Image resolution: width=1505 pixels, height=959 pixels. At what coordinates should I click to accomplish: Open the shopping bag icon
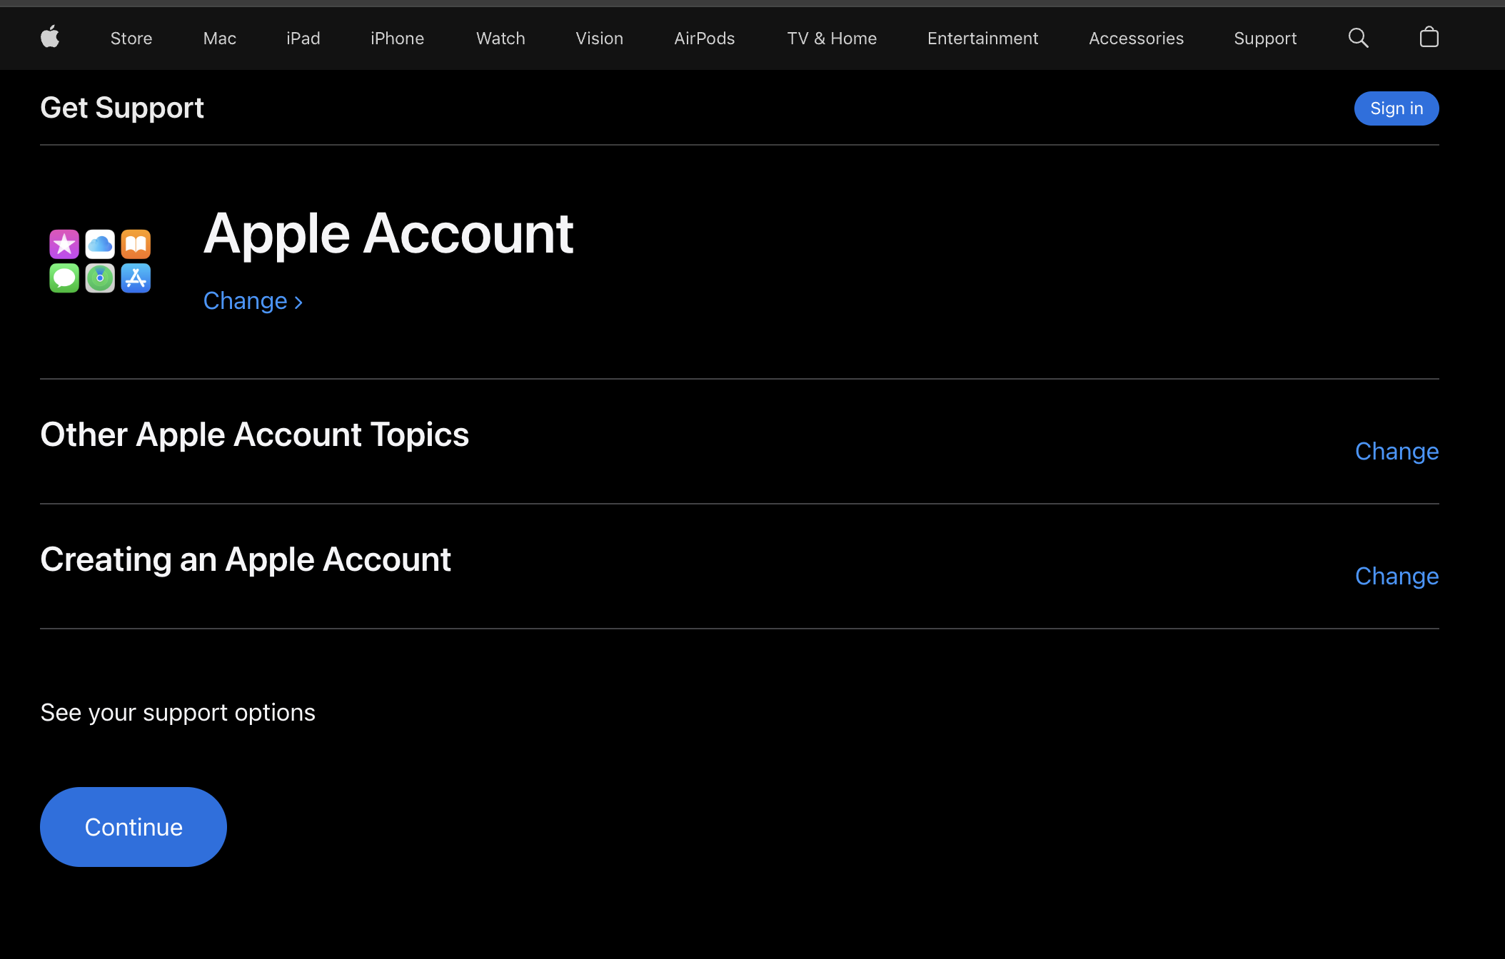point(1429,37)
